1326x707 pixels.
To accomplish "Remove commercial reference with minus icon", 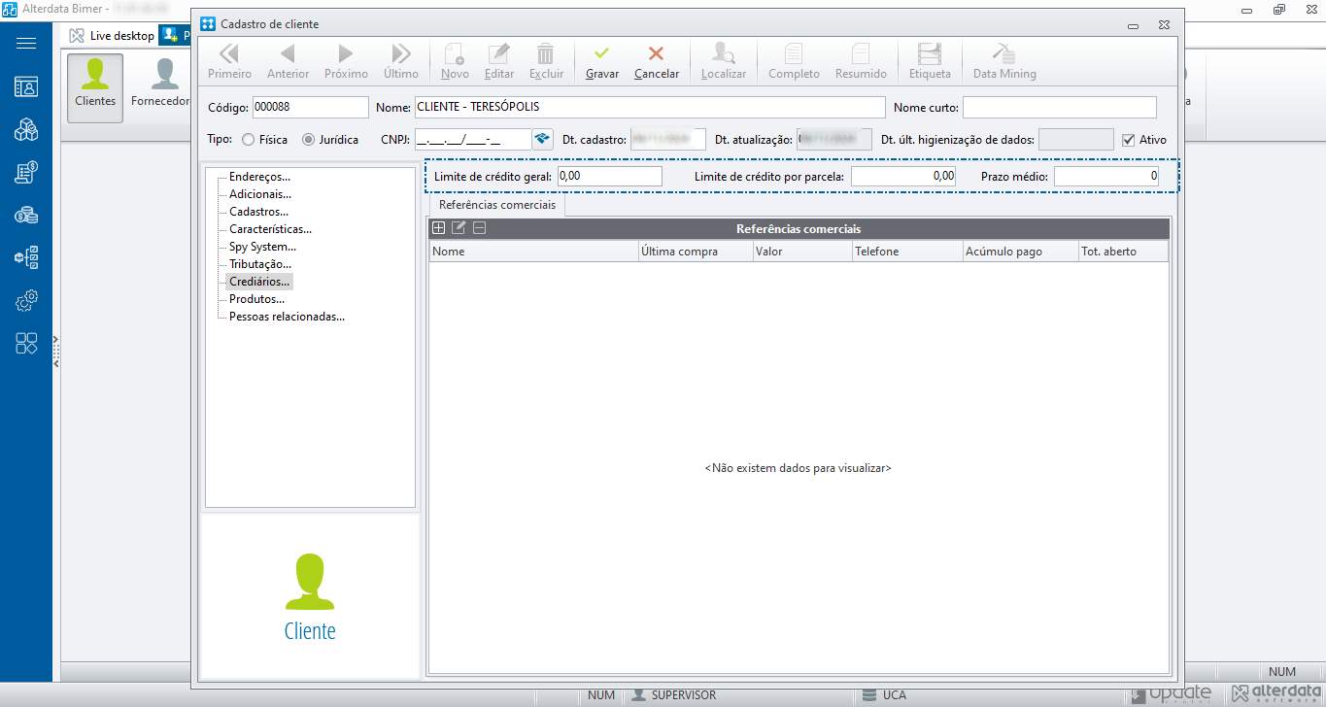I will pos(479,228).
